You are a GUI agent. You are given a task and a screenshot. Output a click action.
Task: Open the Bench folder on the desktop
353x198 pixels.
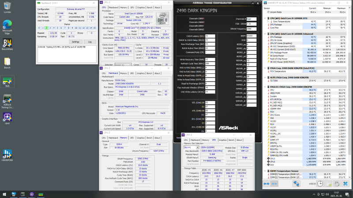click(x=7, y=63)
